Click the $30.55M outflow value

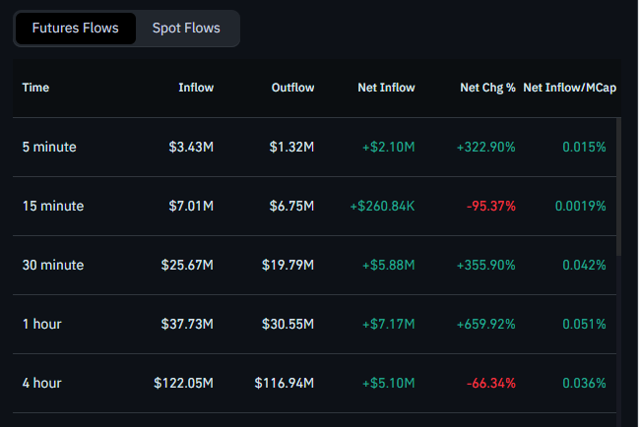click(x=288, y=324)
